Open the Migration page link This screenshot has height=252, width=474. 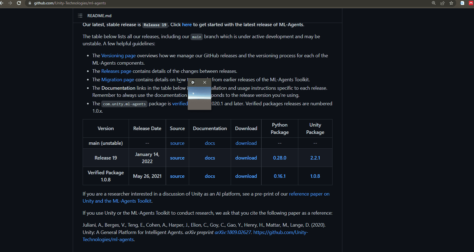[x=118, y=80]
